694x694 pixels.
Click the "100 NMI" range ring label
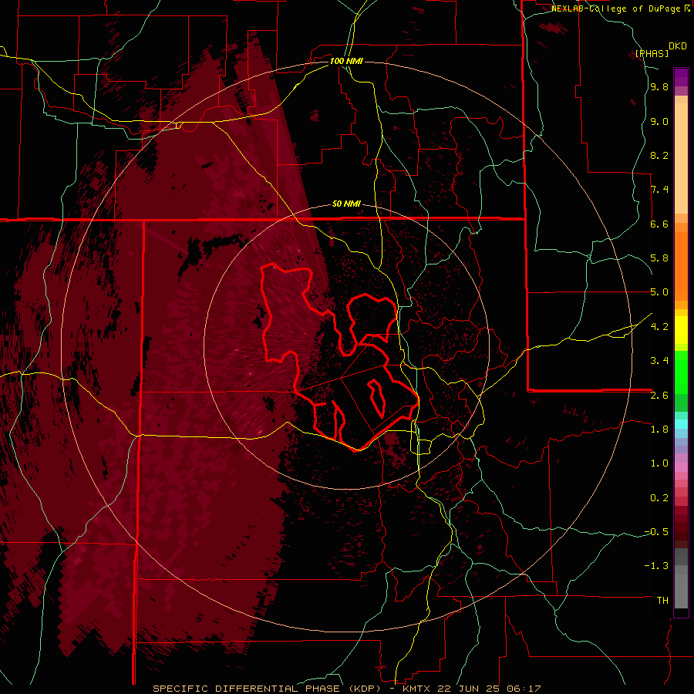[346, 61]
